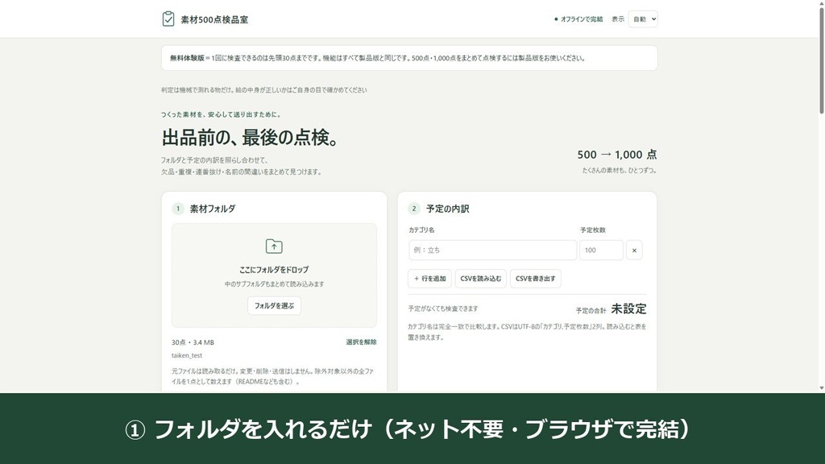Click the scrollbar down arrow
Screen dimensions: 825x464
[821, 388]
